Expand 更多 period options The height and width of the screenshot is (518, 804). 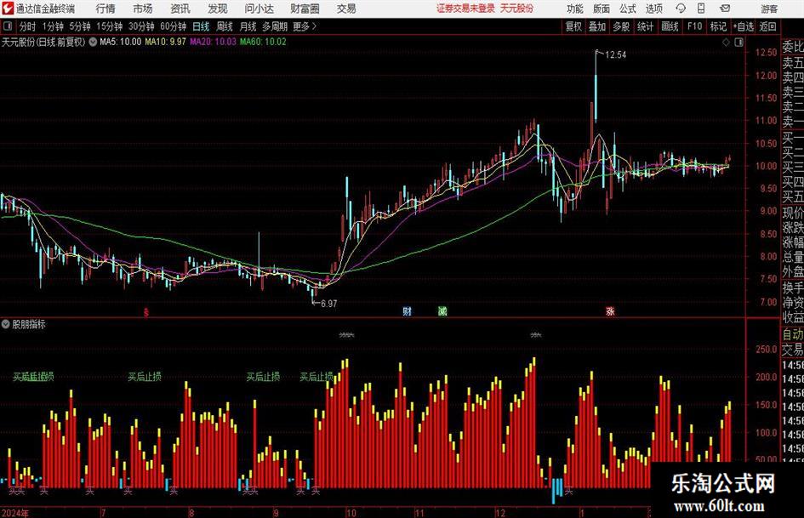(x=305, y=26)
